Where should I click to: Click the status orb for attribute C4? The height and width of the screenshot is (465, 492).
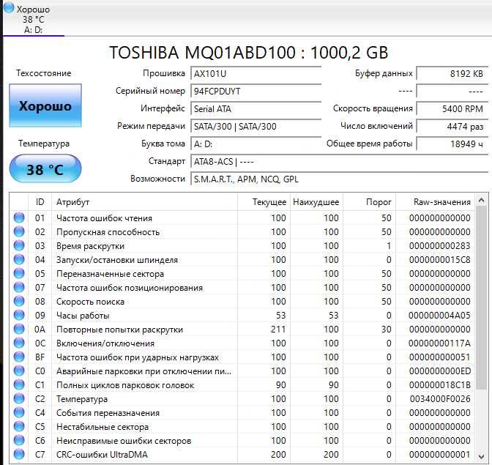(19, 412)
